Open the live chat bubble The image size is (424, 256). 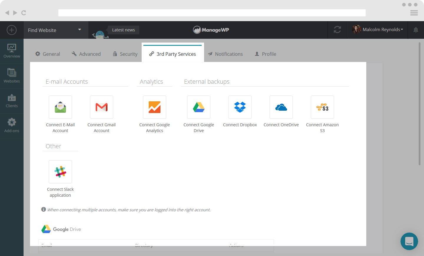(x=409, y=241)
